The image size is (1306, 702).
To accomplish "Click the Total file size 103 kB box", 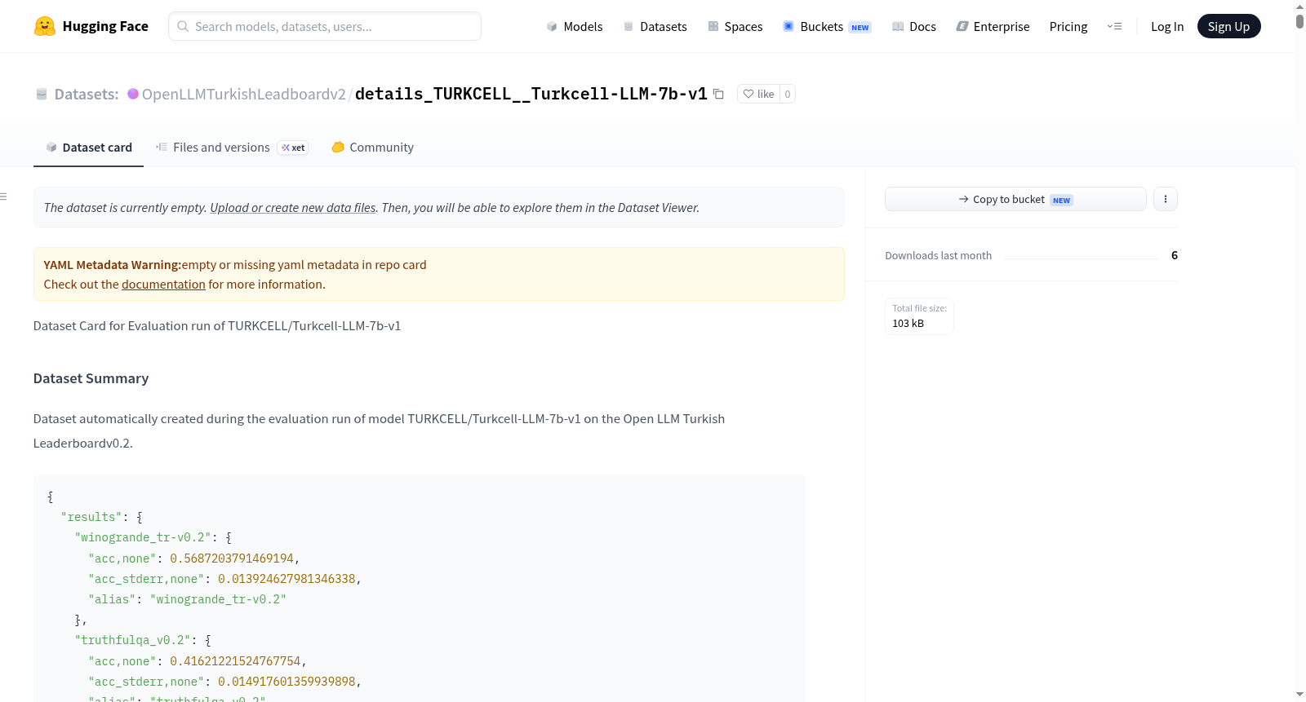I will tap(919, 316).
